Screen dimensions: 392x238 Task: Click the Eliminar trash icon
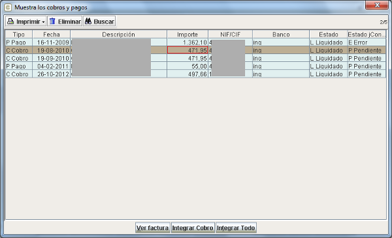52,22
